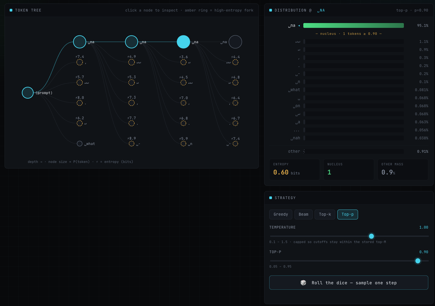Click the Other Mass 0.9% card

(x=403, y=170)
